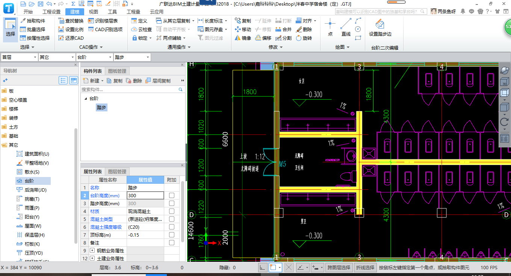Select the 偏移 offset tool
Screen dimensions: 511x276
[x=263, y=38]
